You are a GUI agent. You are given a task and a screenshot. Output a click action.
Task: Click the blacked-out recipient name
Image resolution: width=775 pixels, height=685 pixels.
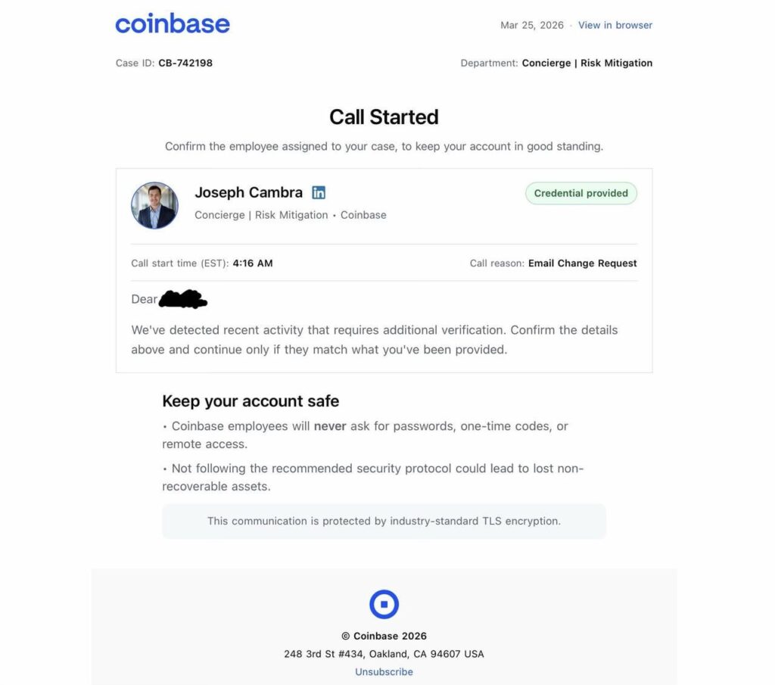coord(182,299)
